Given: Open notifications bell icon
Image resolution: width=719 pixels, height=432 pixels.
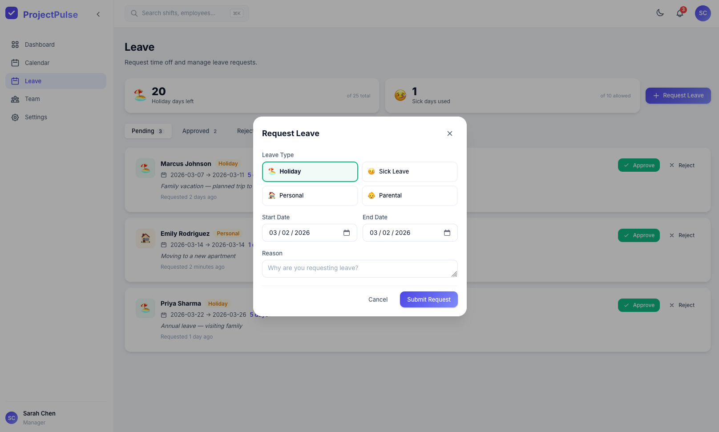Looking at the screenshot, I should click(x=679, y=13).
